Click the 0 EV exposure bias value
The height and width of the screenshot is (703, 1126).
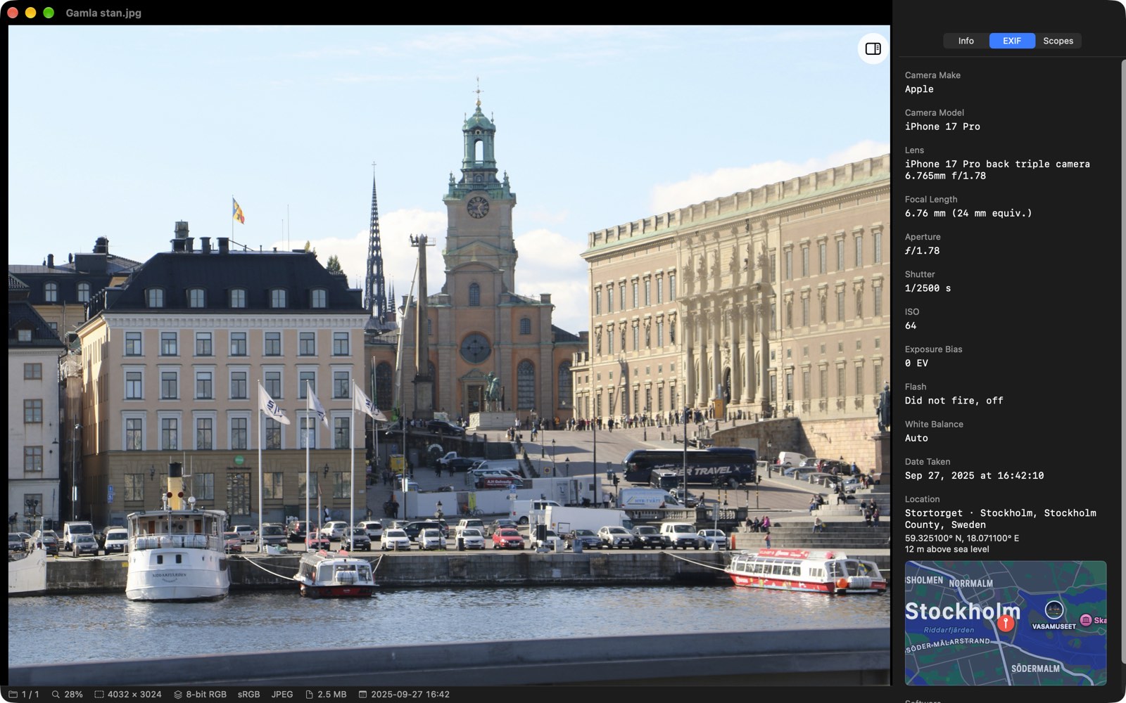tap(916, 363)
